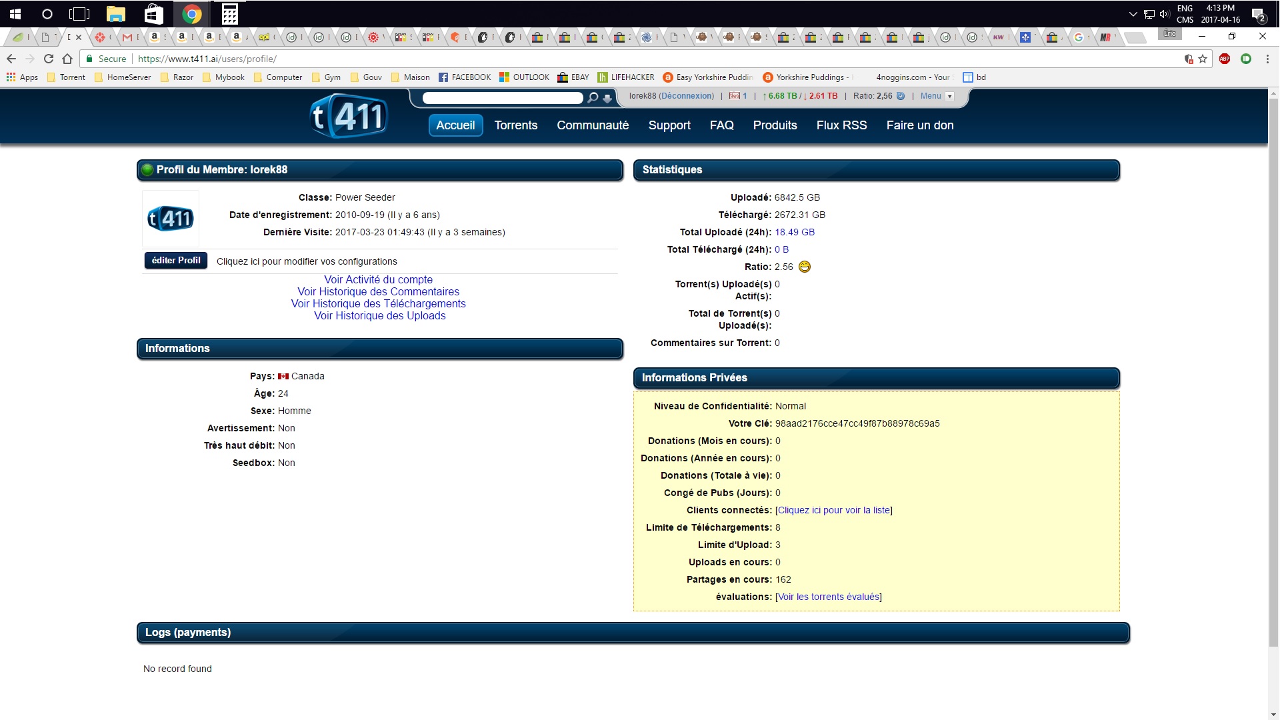This screenshot has width=1280, height=720.
Task: Open the Razor bookmarks folder
Action: (x=177, y=77)
